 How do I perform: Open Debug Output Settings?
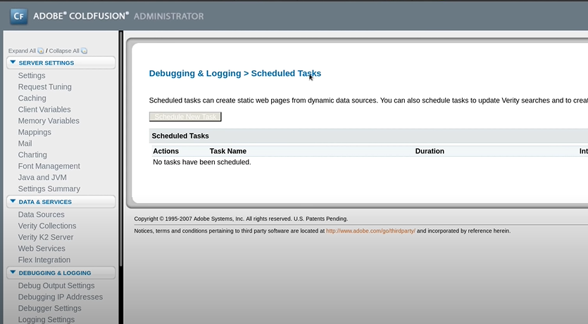point(56,286)
